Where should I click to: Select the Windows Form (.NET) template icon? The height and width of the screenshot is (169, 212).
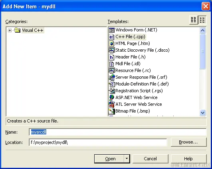112,30
